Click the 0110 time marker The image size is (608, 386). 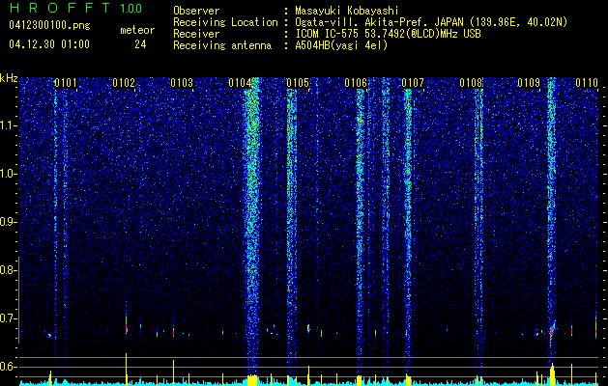587,83
